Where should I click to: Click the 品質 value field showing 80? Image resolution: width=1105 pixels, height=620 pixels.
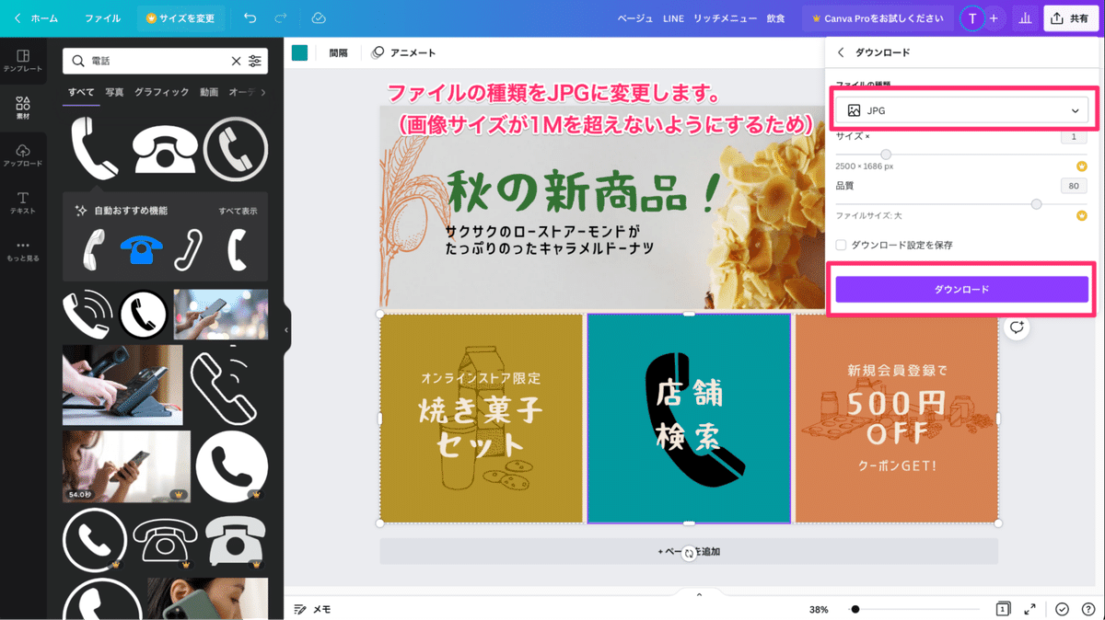coord(1074,186)
